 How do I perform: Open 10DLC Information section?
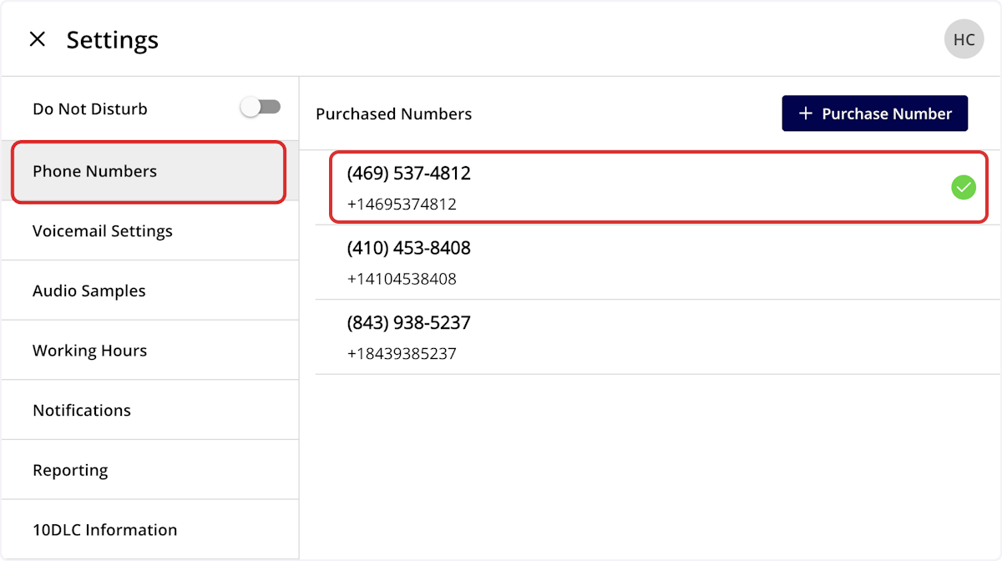coord(149,530)
